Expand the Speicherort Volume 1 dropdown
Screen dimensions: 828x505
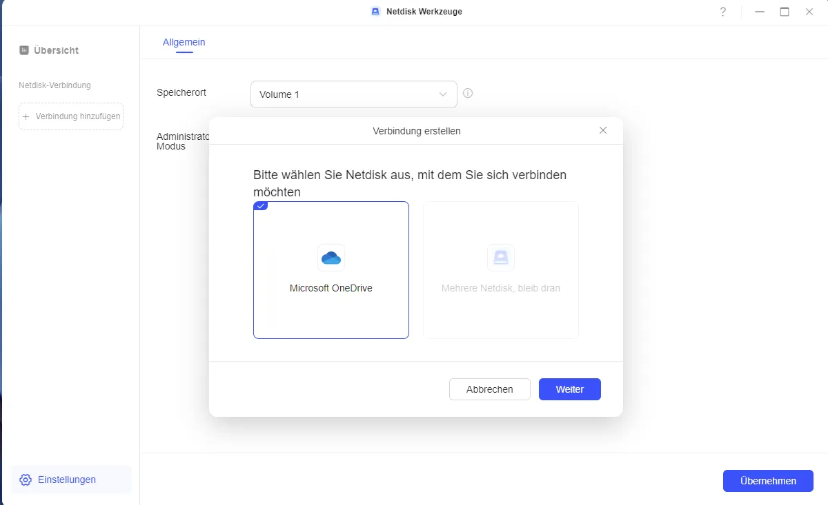tap(354, 94)
